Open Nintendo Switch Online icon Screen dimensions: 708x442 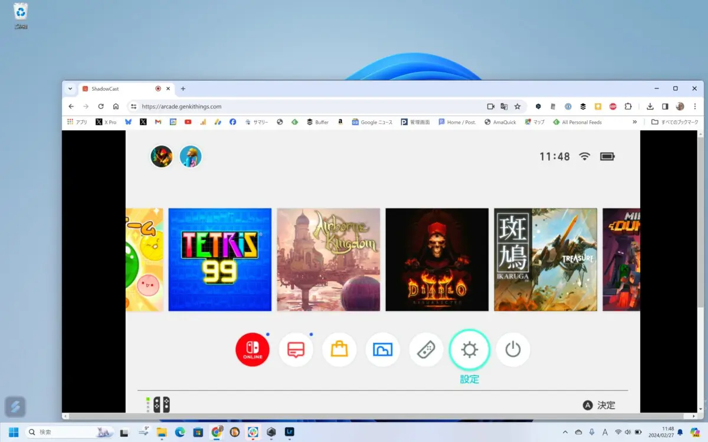[x=253, y=349]
